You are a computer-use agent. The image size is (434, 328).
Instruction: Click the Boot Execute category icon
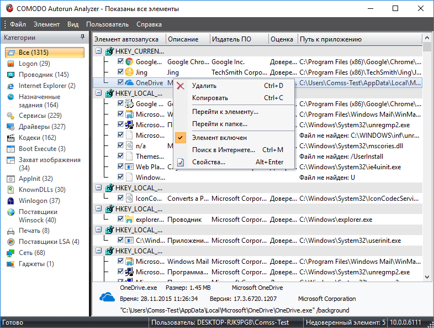pyautogui.click(x=11, y=149)
